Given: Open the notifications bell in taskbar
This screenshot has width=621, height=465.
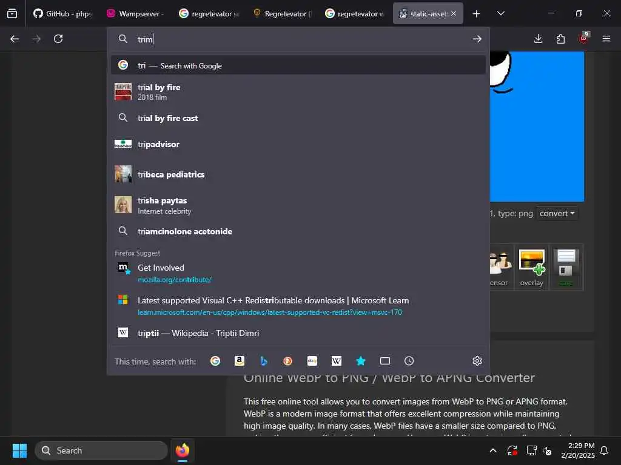Looking at the screenshot, I should (605, 450).
